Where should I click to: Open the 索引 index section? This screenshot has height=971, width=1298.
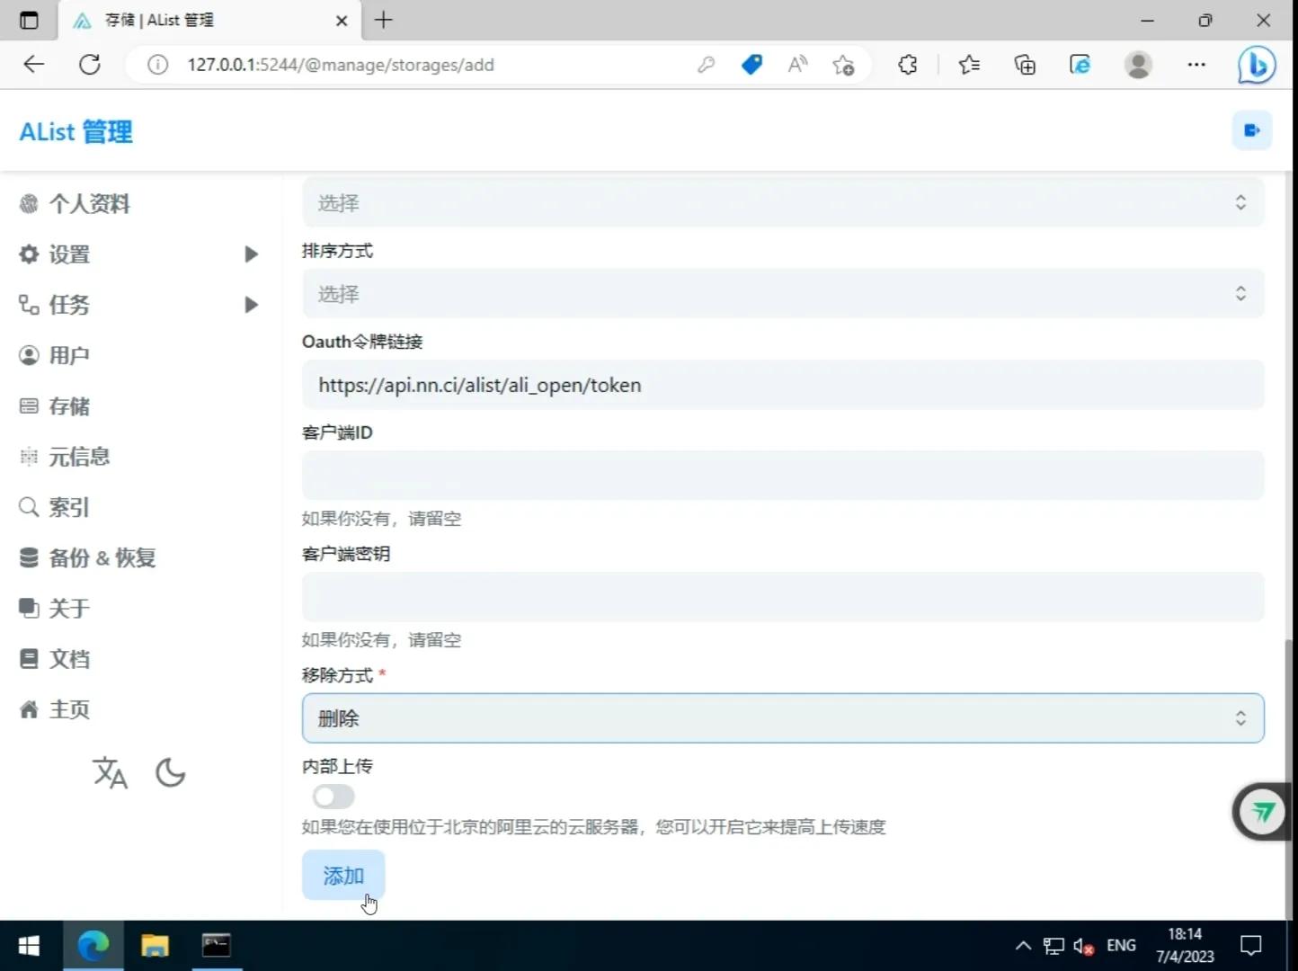click(69, 507)
